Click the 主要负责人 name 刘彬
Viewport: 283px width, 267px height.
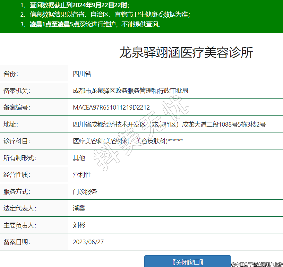(x=79, y=225)
